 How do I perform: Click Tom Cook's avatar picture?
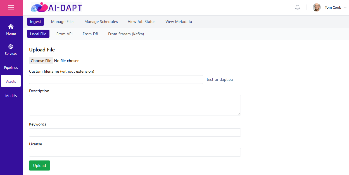(317, 8)
